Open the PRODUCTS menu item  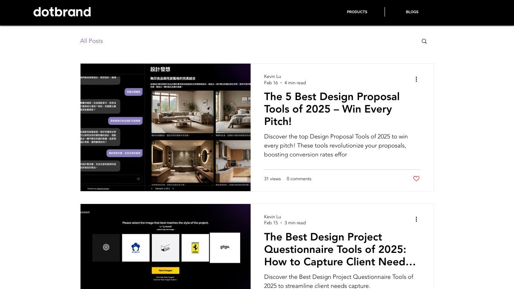coord(357,12)
